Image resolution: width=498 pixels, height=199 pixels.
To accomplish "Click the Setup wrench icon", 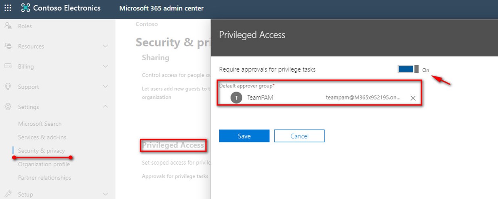I will pyautogui.click(x=8, y=194).
